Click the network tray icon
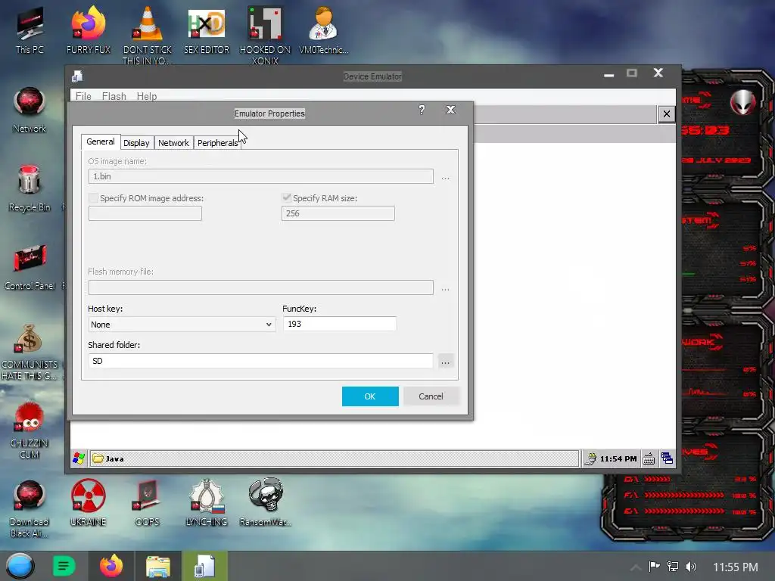This screenshot has width=775, height=581. click(x=673, y=567)
